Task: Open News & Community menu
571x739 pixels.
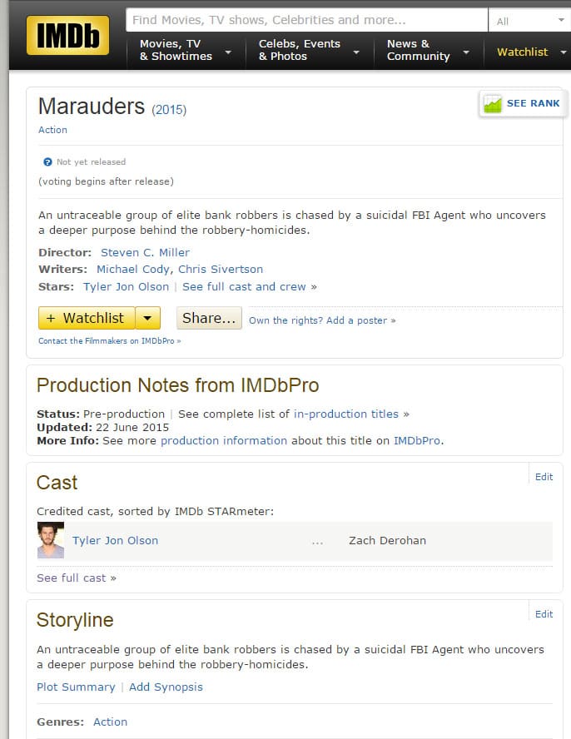Action: pos(418,50)
